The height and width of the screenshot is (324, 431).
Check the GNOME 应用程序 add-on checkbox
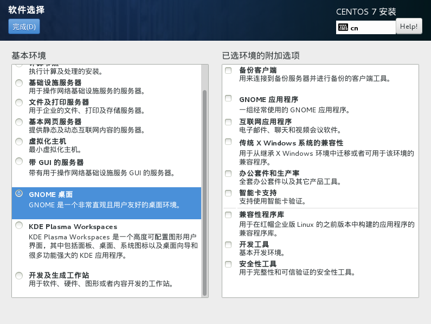(x=228, y=98)
